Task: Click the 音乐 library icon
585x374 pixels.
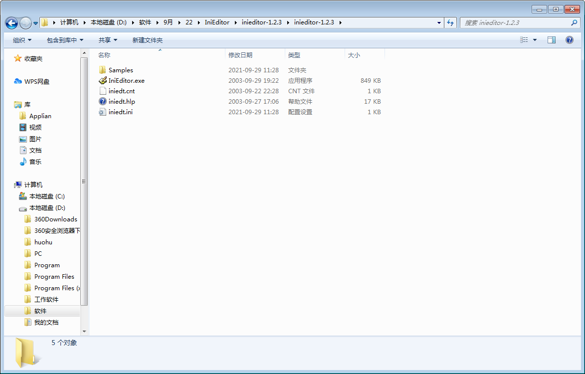Action: (23, 162)
